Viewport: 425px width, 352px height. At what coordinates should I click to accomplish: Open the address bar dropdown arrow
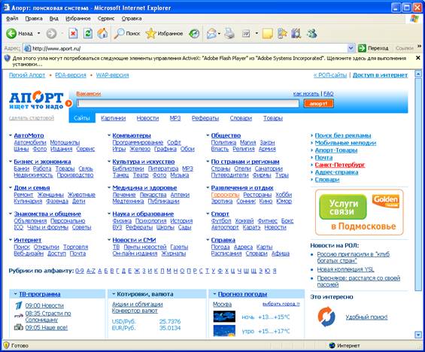click(351, 48)
